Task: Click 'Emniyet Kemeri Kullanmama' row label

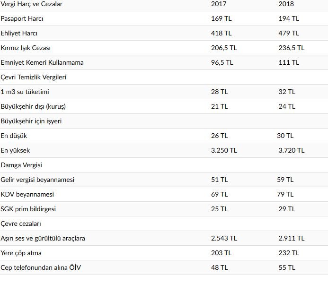Action: [x=42, y=62]
